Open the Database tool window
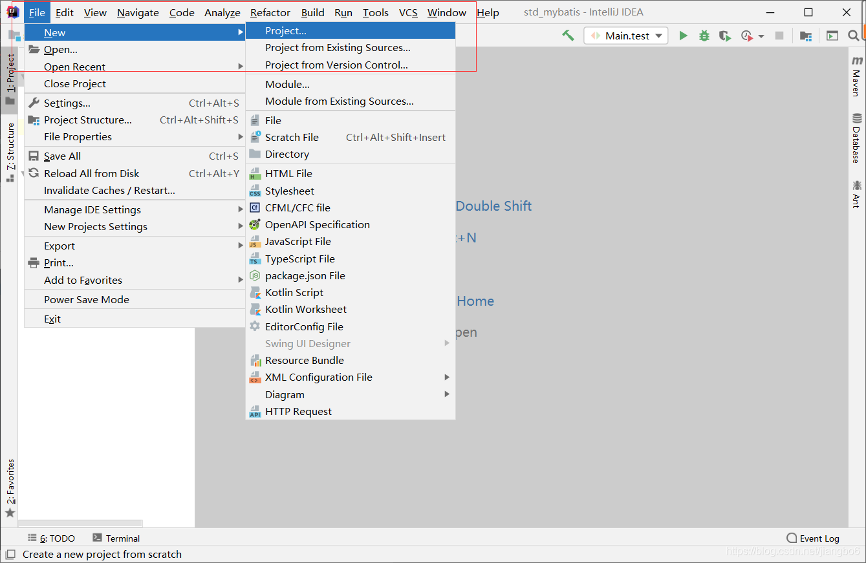 tap(857, 138)
